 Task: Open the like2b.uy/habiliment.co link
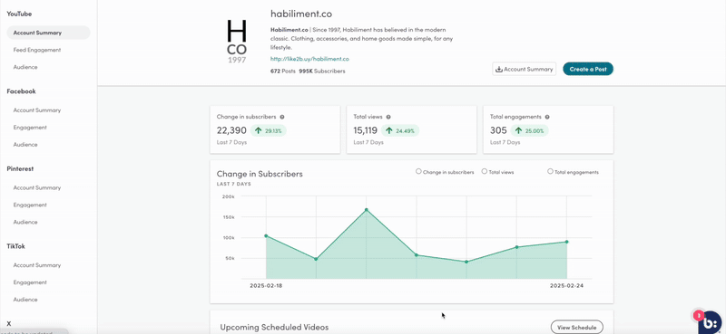pos(309,59)
